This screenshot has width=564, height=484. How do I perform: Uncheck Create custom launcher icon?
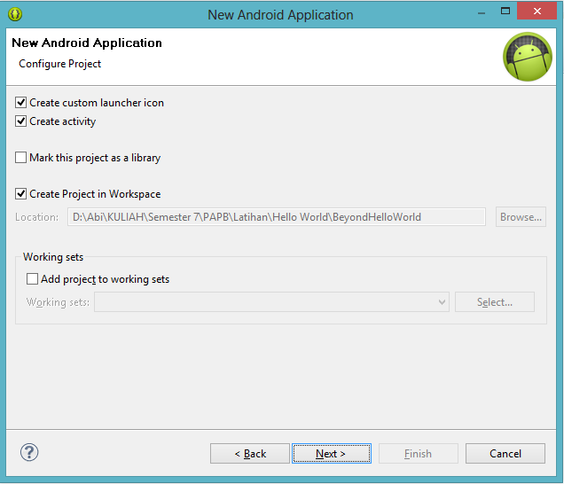(21, 103)
